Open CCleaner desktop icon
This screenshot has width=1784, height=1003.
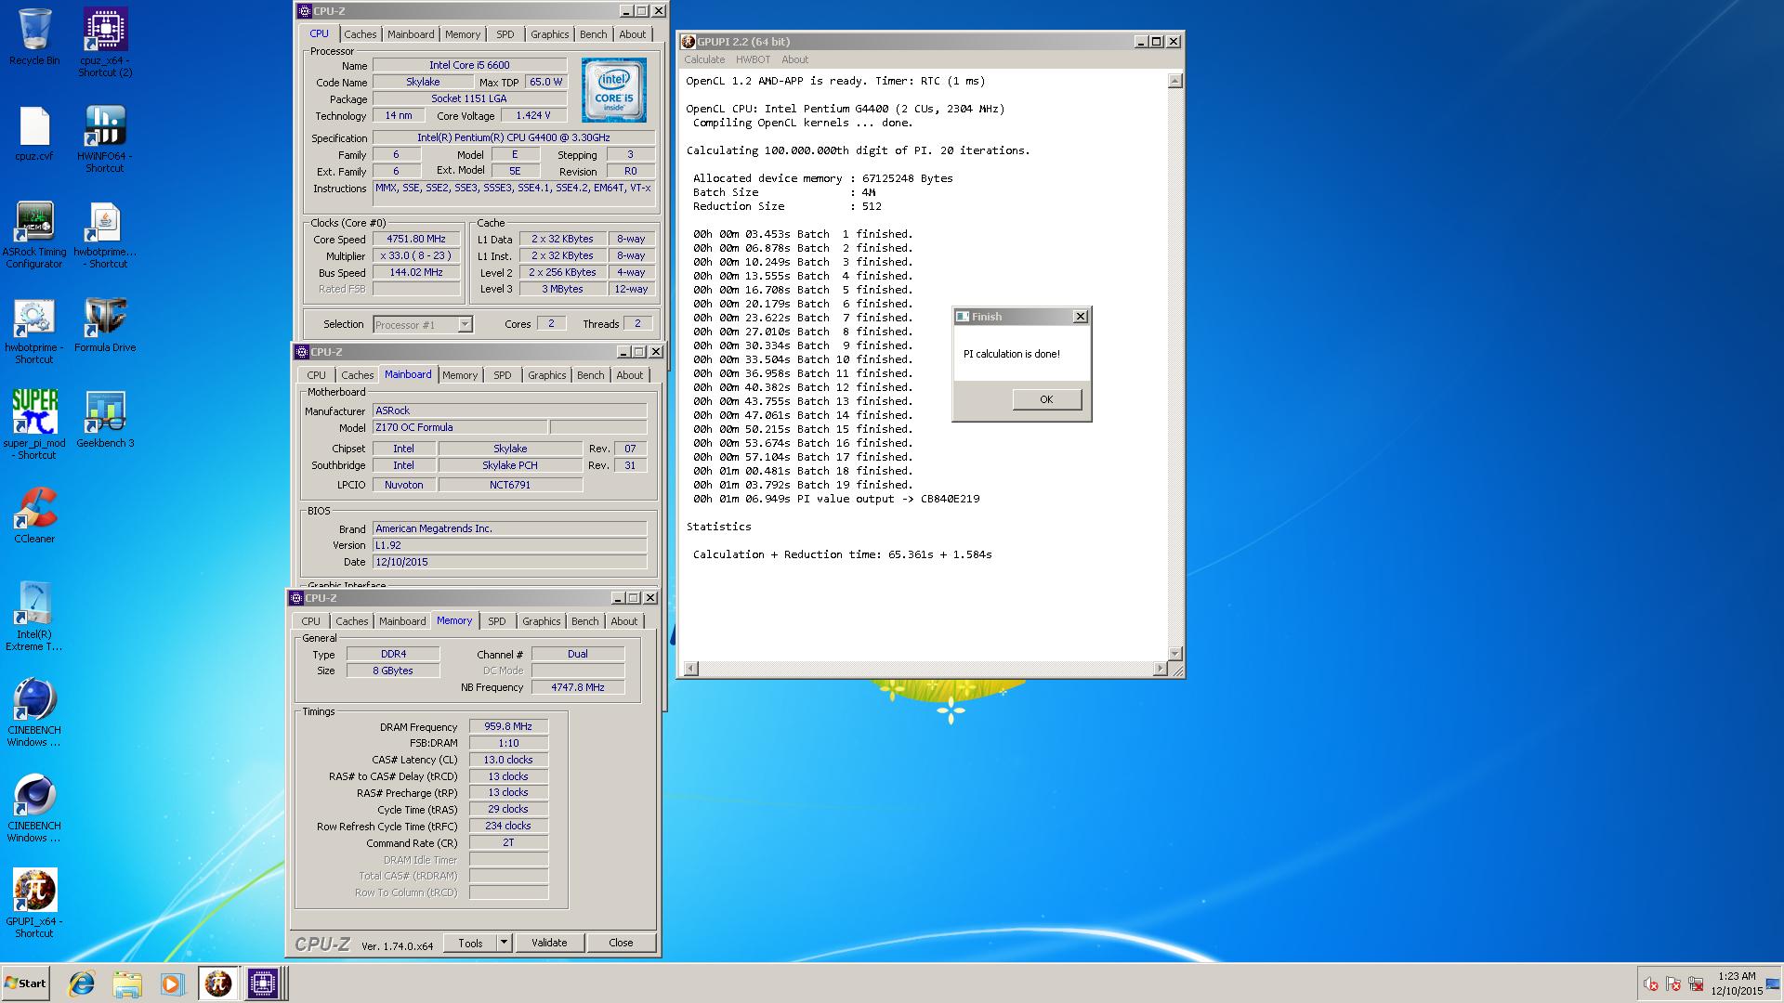click(34, 515)
